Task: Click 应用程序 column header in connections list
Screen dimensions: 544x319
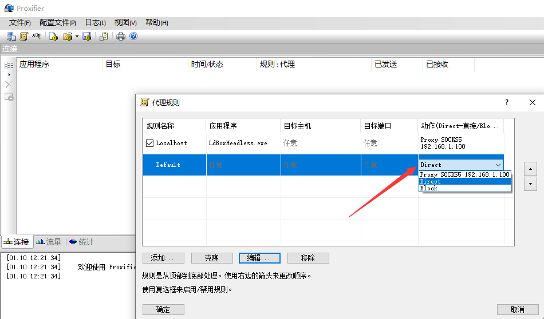Action: point(60,65)
